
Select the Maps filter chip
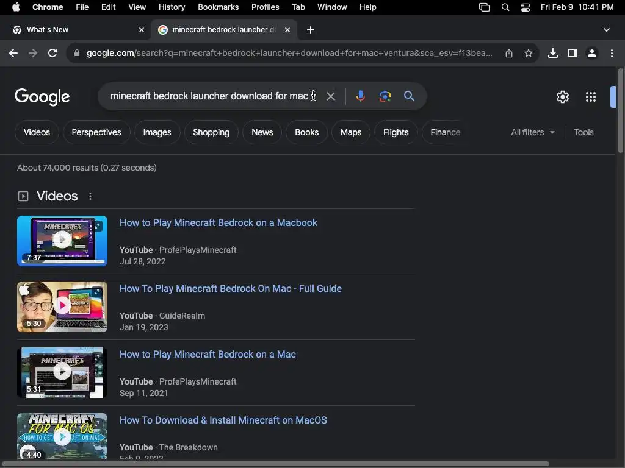pos(351,132)
